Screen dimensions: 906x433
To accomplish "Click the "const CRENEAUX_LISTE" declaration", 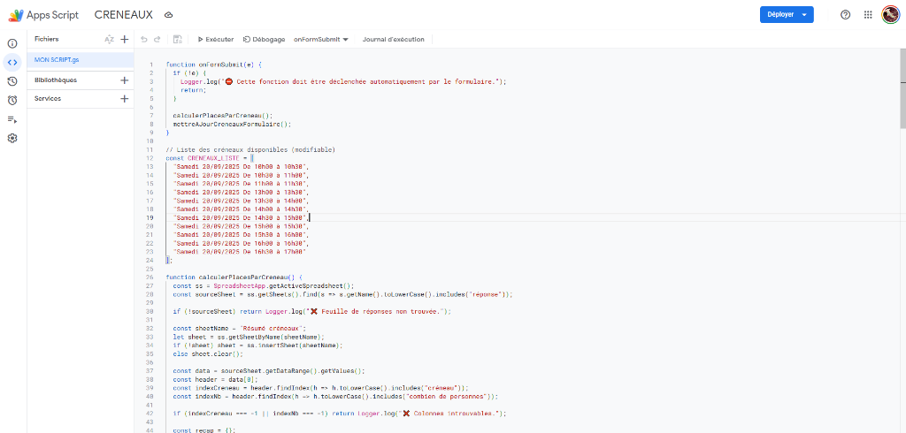I will point(210,158).
